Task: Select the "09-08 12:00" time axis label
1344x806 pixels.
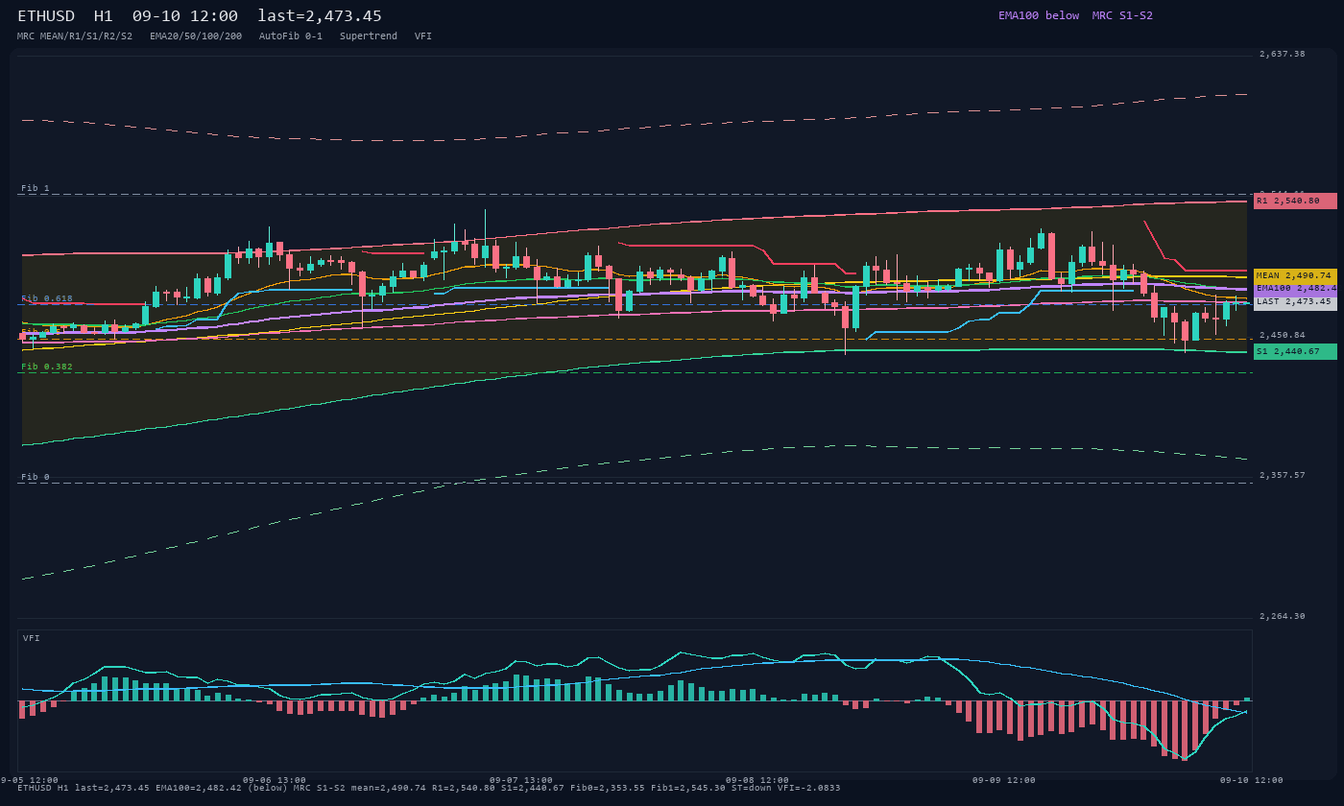Action: [x=757, y=780]
